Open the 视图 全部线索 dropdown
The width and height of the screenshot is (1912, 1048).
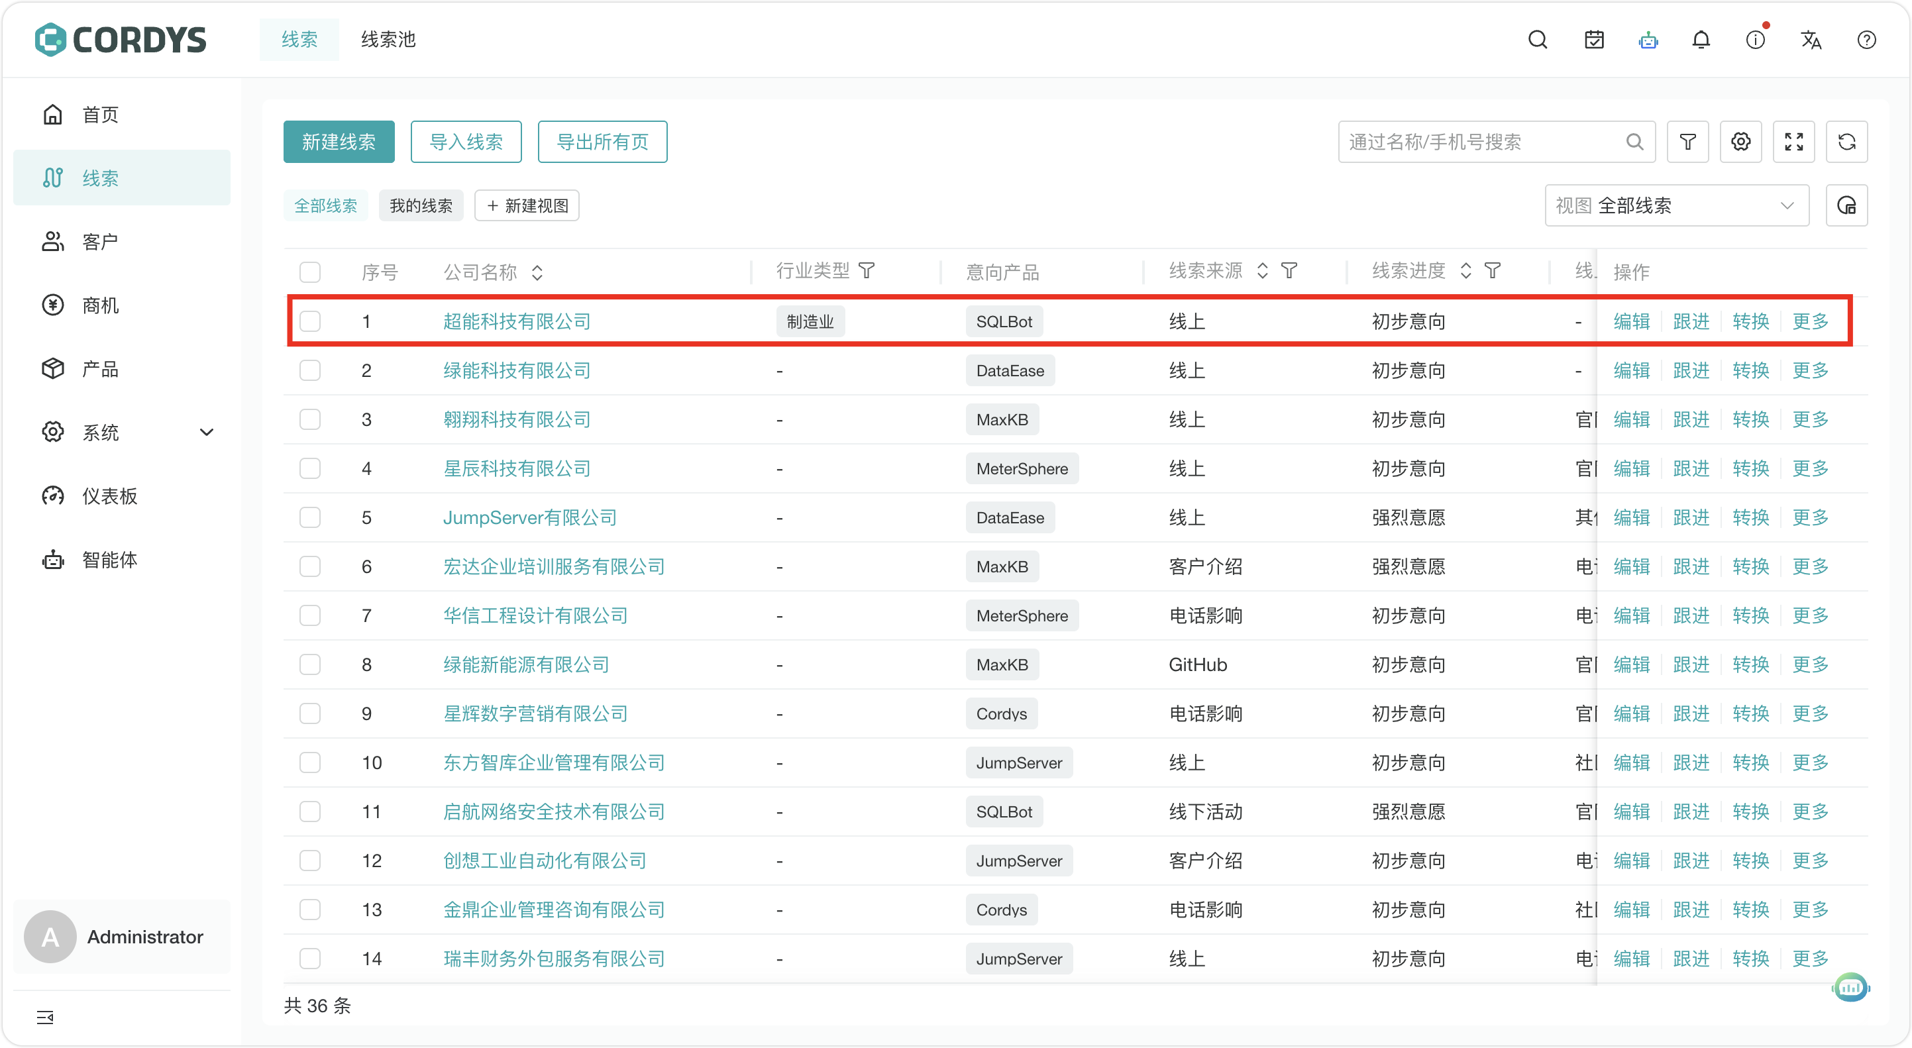tap(1676, 205)
